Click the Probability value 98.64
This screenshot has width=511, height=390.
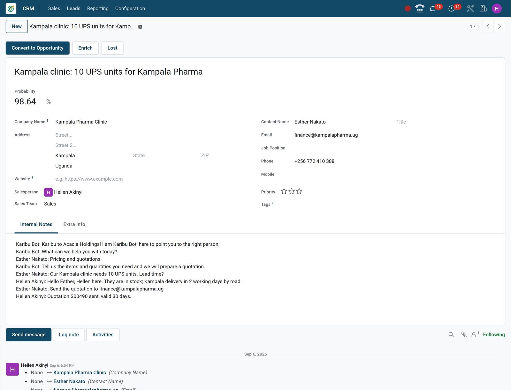point(25,101)
